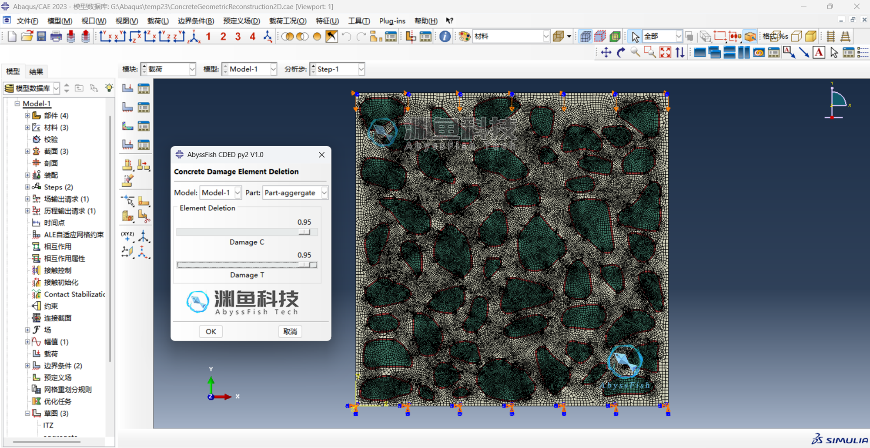Click the Create Arrow Annotation icon

coord(804,53)
